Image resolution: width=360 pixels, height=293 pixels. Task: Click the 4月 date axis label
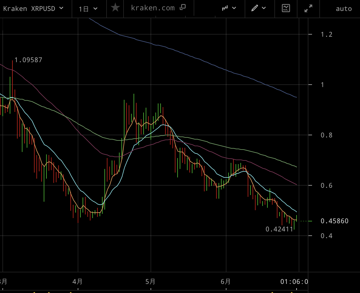tap(77, 281)
